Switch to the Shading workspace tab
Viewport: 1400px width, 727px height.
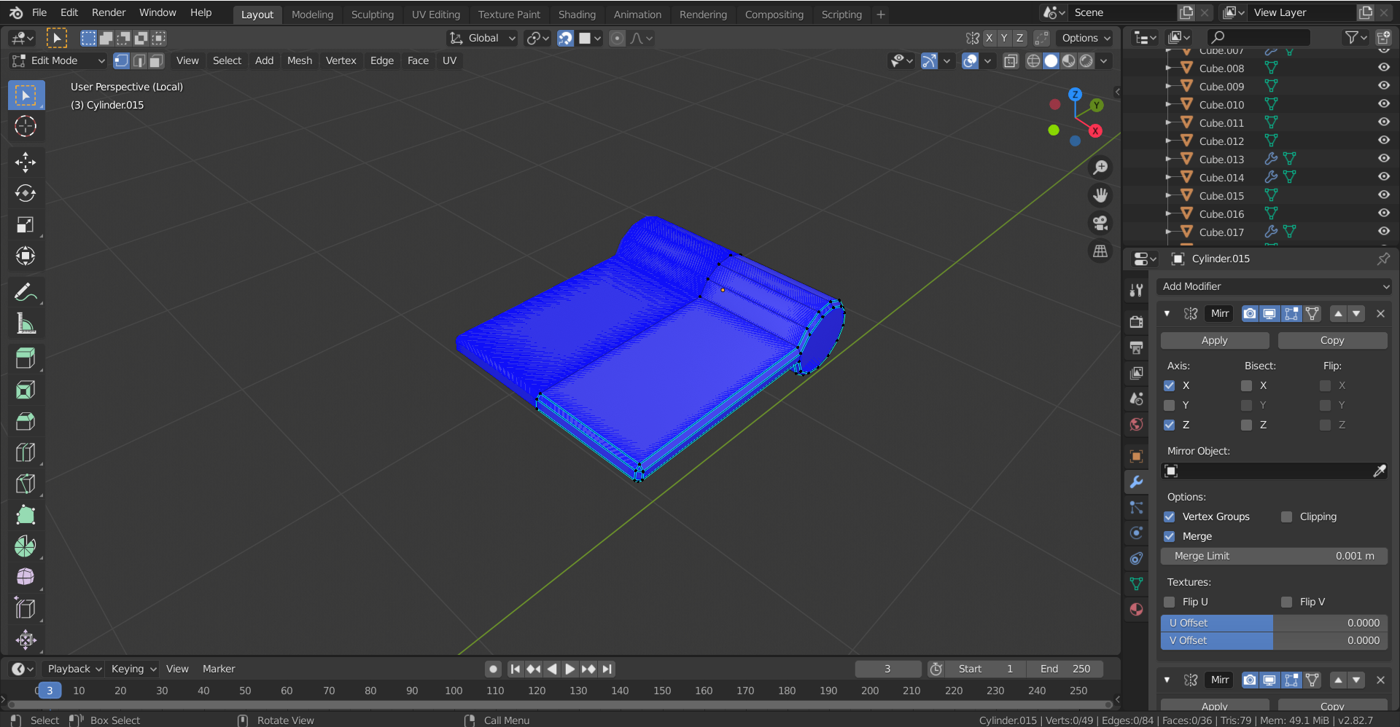coord(577,14)
